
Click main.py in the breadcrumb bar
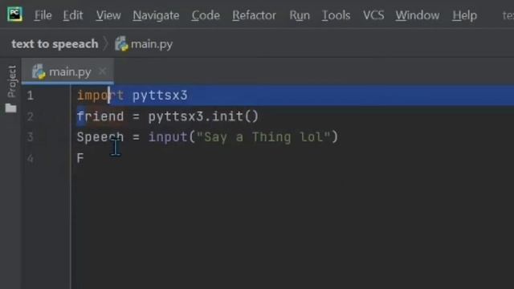point(152,44)
